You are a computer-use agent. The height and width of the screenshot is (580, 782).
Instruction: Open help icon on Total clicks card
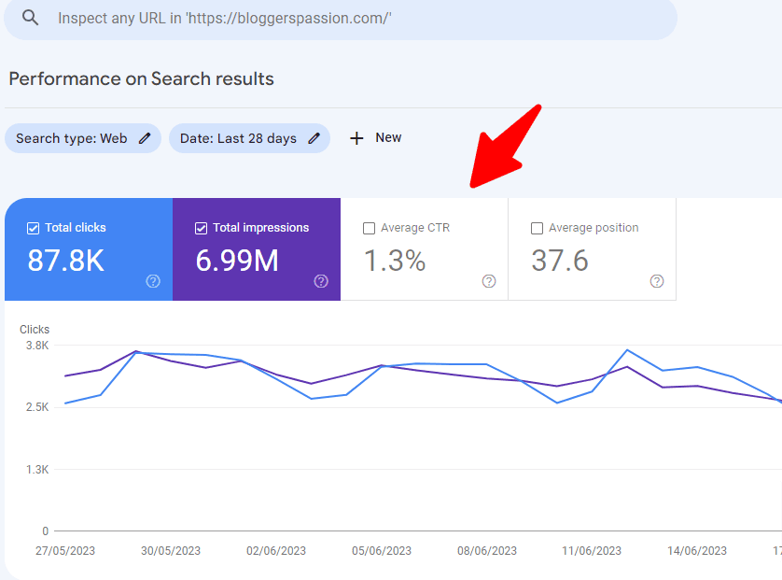click(153, 281)
